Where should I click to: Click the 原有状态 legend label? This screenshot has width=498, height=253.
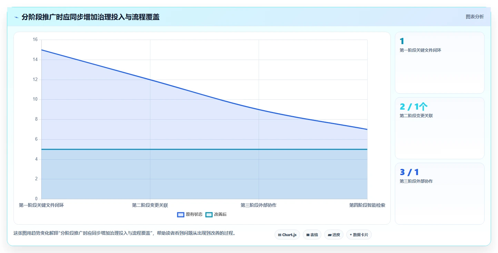point(194,214)
